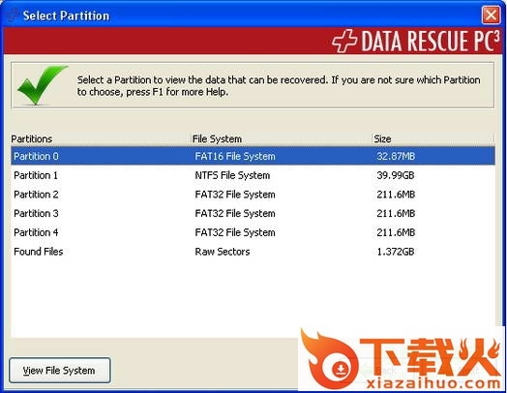Click the NTFS File System cell

[232, 175]
